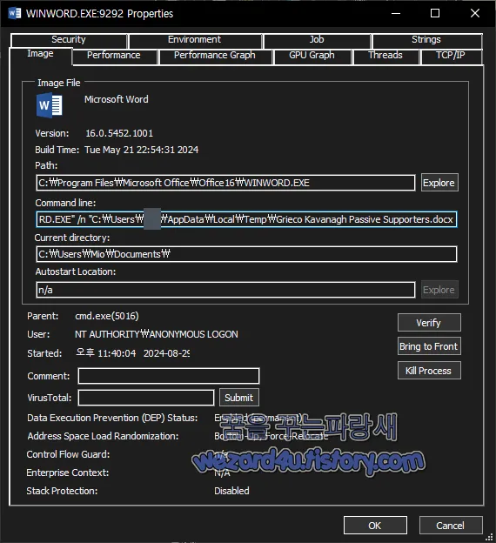This screenshot has height=543, width=496.
Task: Click the user value 'ANONYMOUS LOGON'
Action: coord(194,334)
